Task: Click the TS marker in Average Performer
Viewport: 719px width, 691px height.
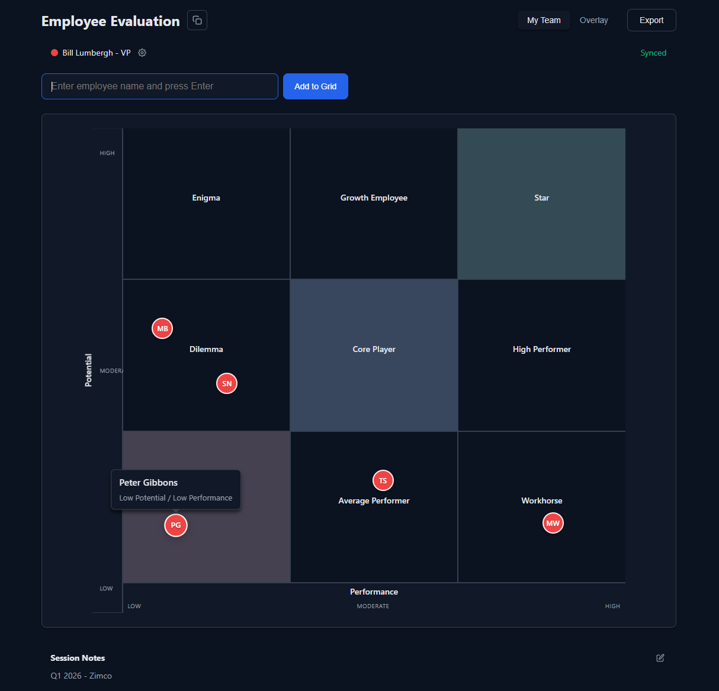Action: [x=383, y=480]
